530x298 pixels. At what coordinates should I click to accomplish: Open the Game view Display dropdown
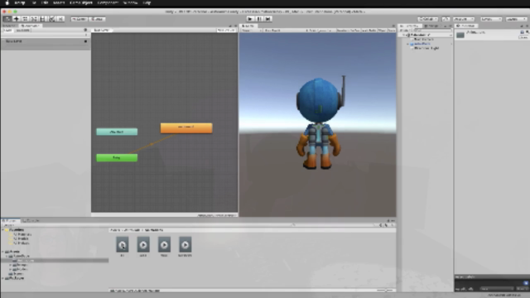pyautogui.click(x=251, y=31)
